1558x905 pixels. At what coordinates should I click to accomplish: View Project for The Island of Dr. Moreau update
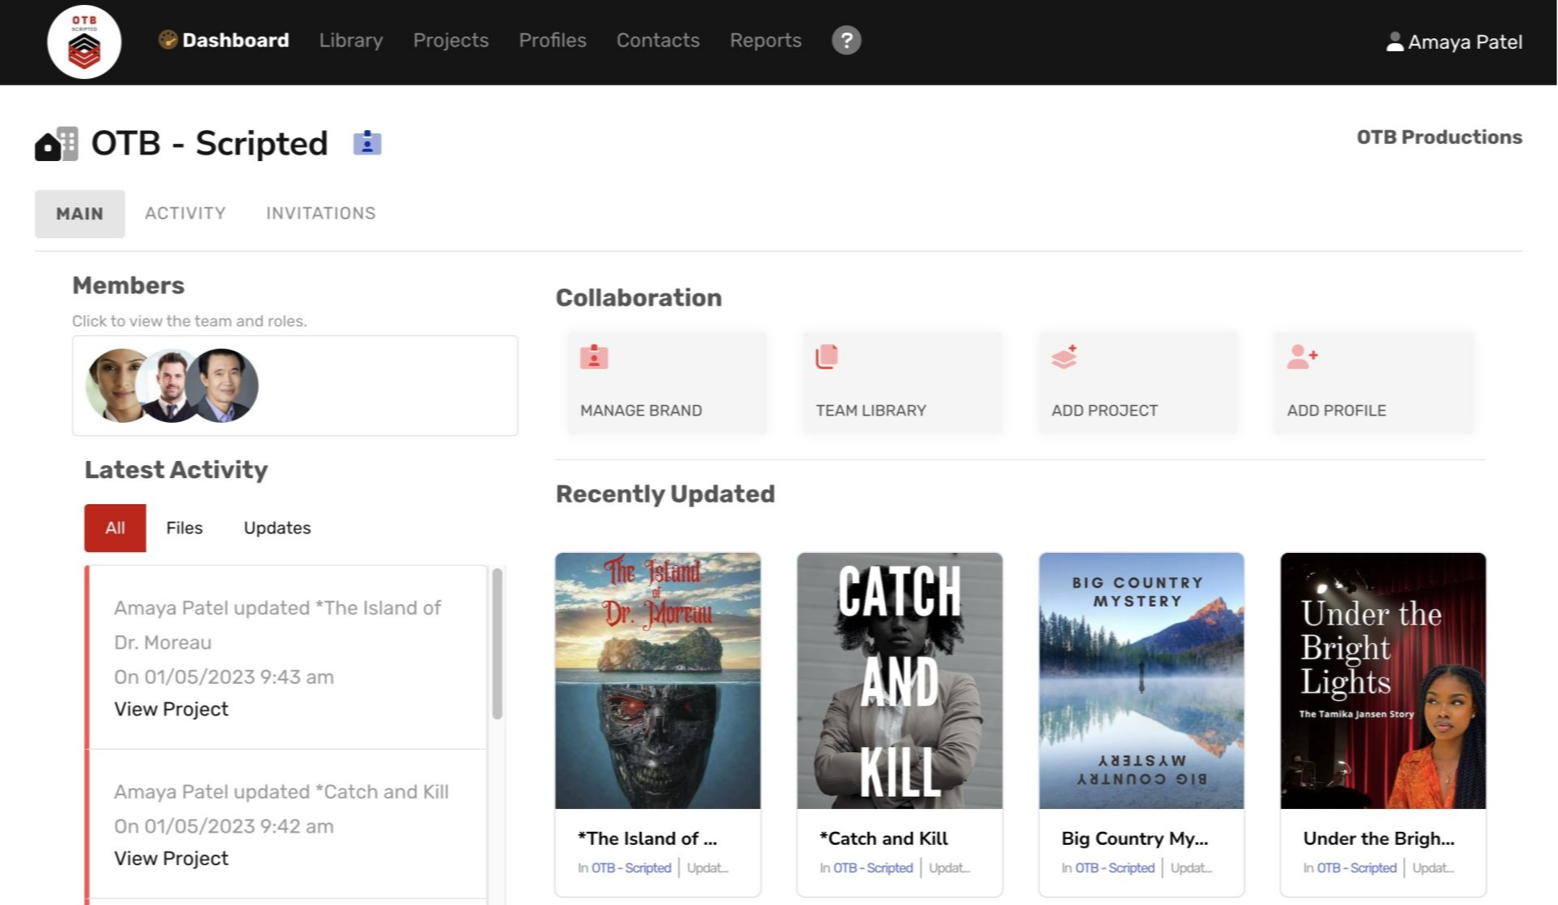coord(171,708)
